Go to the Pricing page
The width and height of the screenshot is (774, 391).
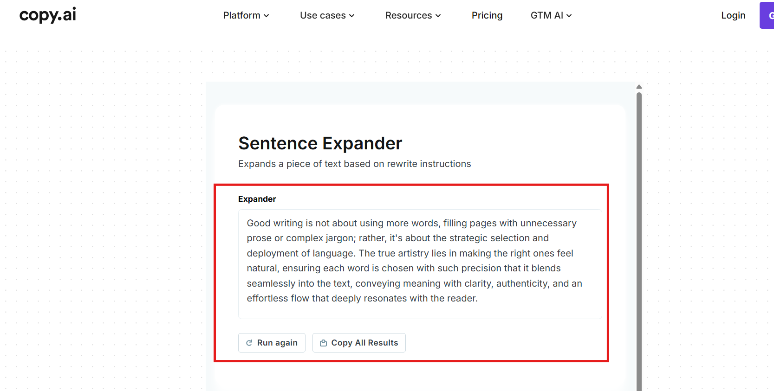[x=487, y=15]
